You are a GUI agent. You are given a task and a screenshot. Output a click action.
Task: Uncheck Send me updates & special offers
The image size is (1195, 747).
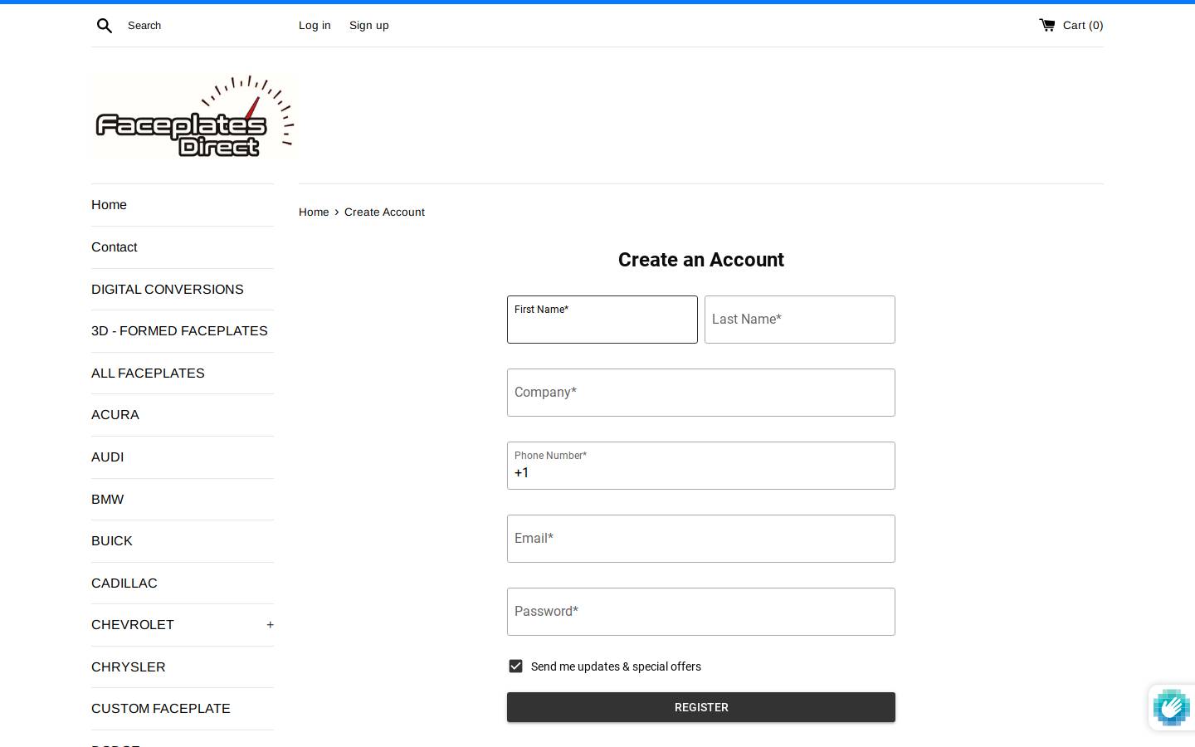515,666
